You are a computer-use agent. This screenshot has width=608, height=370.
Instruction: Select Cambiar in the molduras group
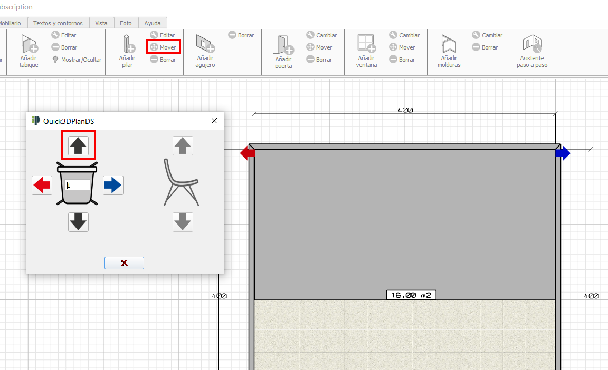[488, 35]
